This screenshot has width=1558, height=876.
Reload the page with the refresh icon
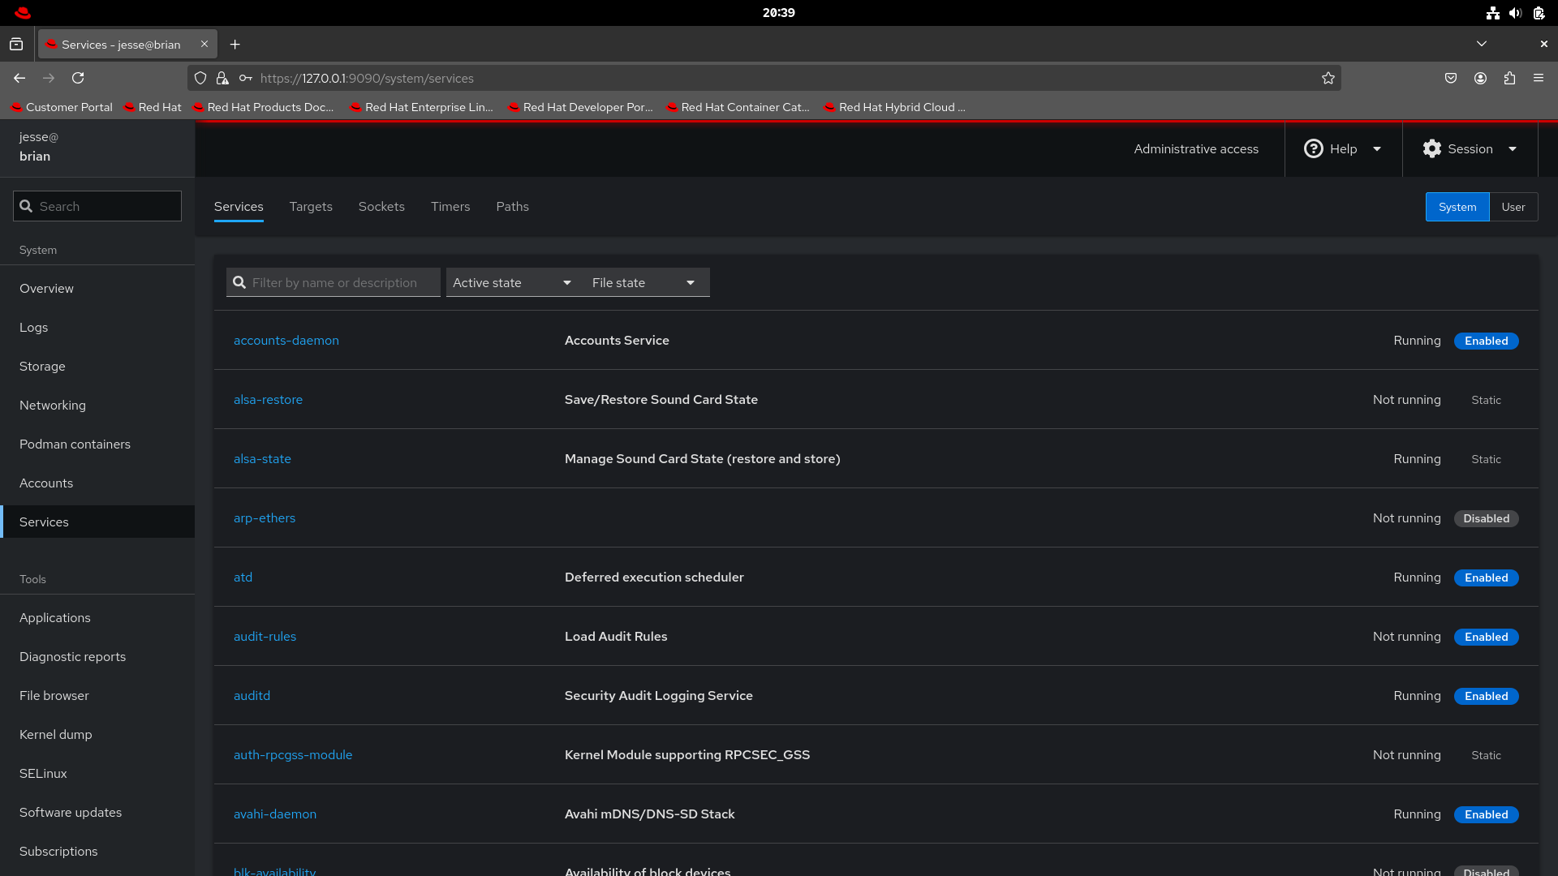tap(78, 78)
